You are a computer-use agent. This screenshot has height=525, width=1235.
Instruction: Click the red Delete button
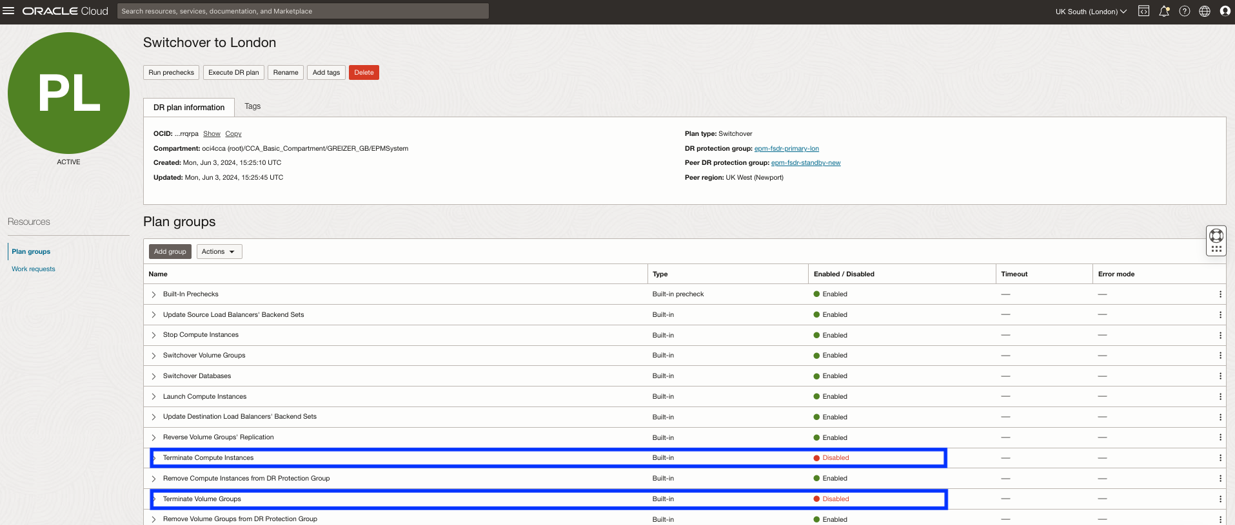[364, 72]
